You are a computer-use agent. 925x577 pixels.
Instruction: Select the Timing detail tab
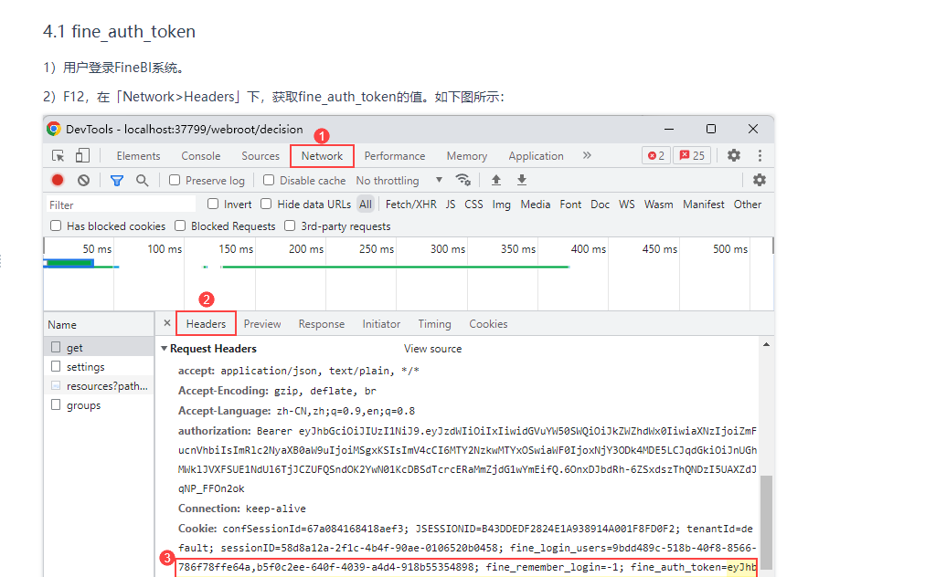tap(434, 323)
